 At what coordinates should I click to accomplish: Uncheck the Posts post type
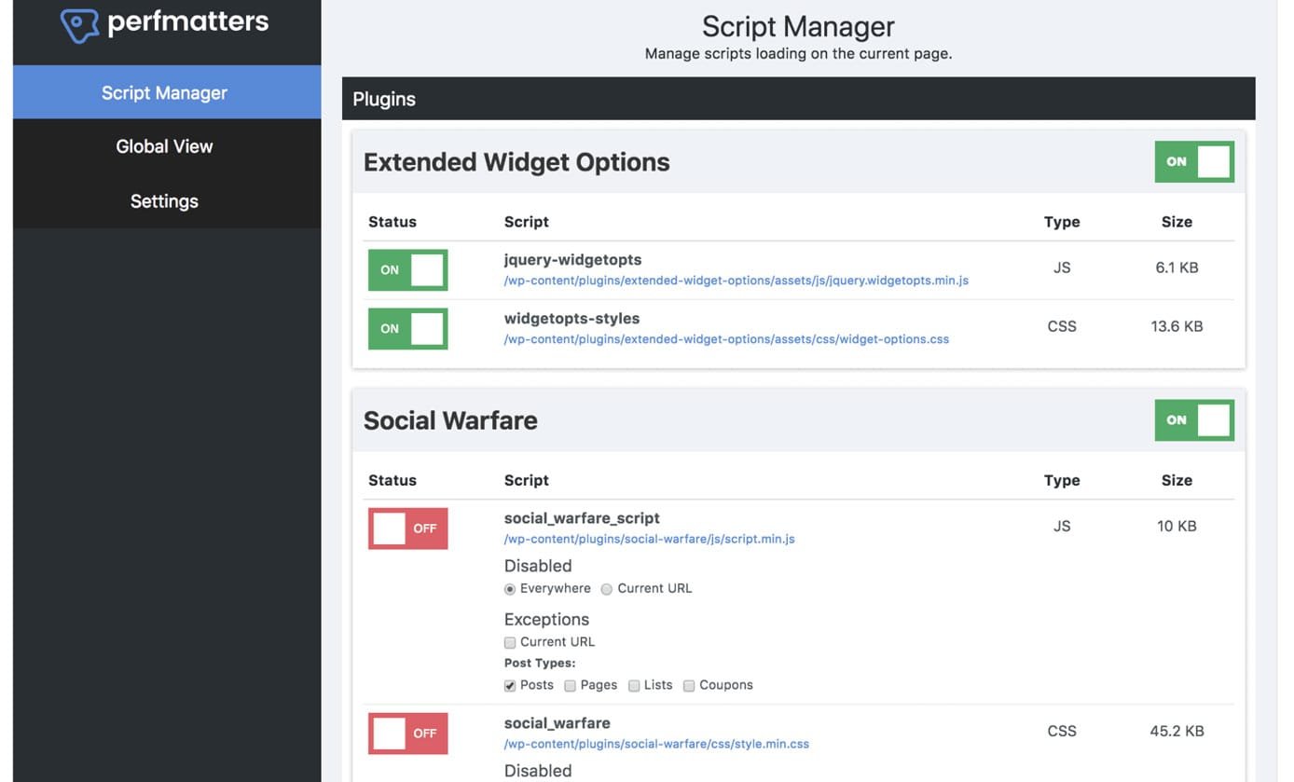tap(510, 685)
